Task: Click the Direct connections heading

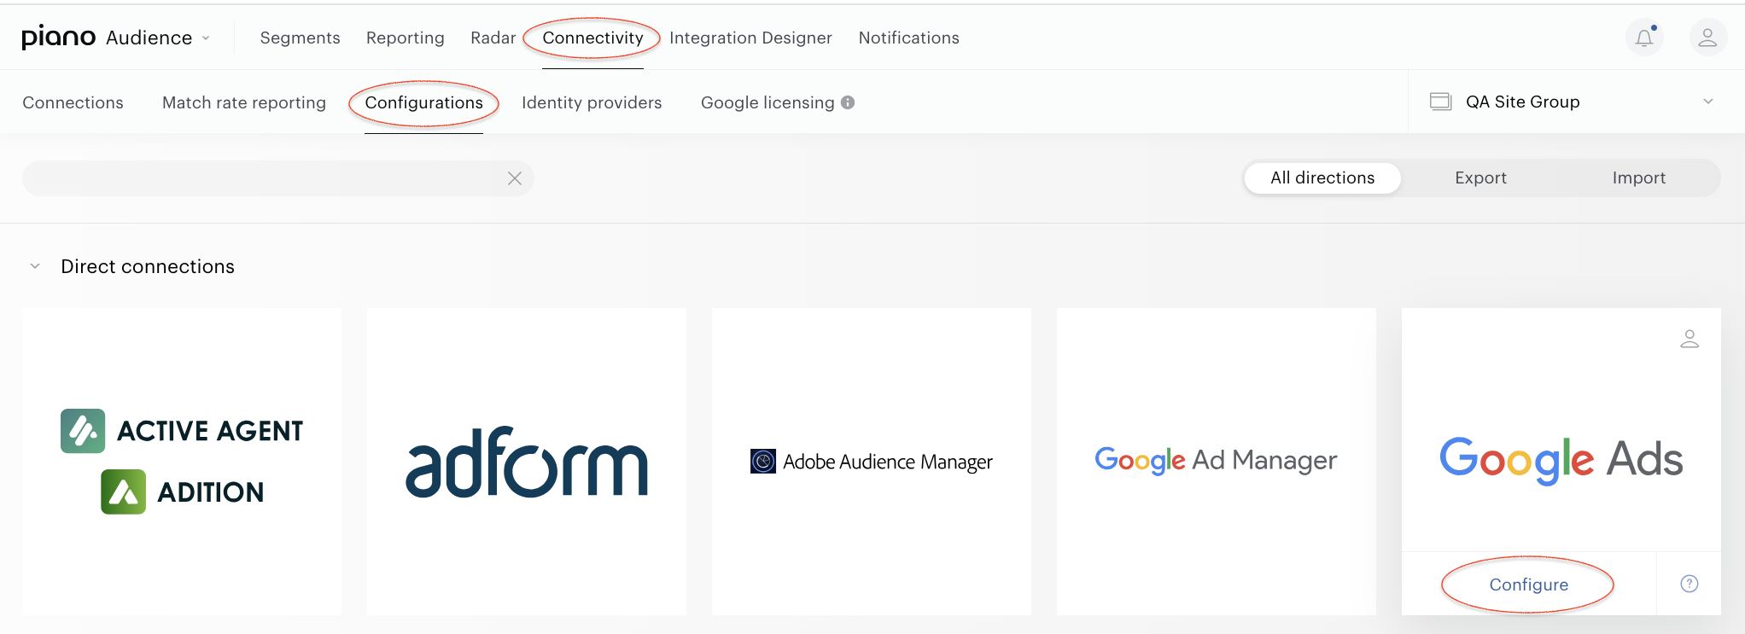Action: (148, 266)
